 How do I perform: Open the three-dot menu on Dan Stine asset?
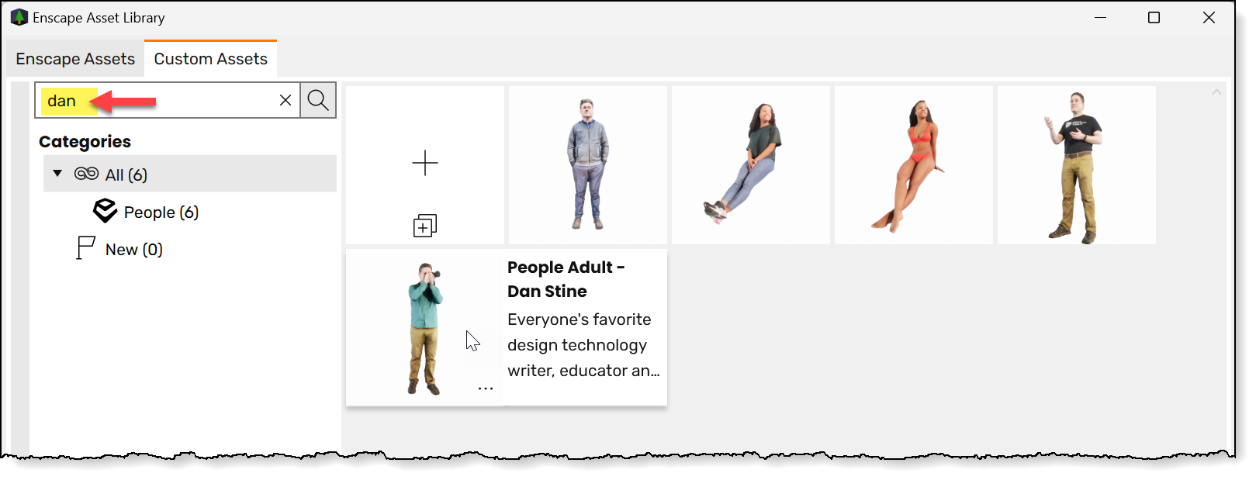486,388
